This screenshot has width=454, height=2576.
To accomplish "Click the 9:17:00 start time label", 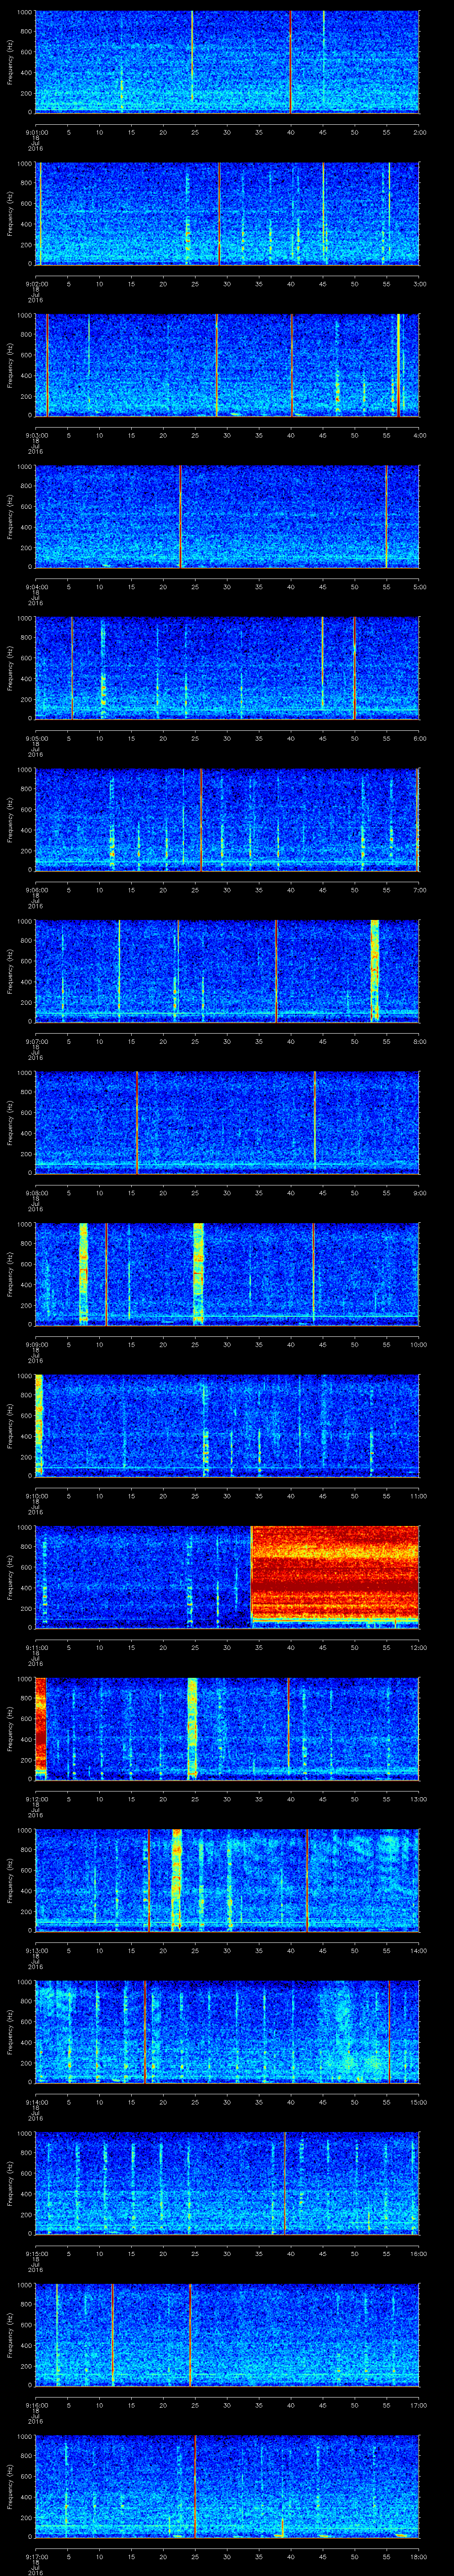I will (36, 2556).
